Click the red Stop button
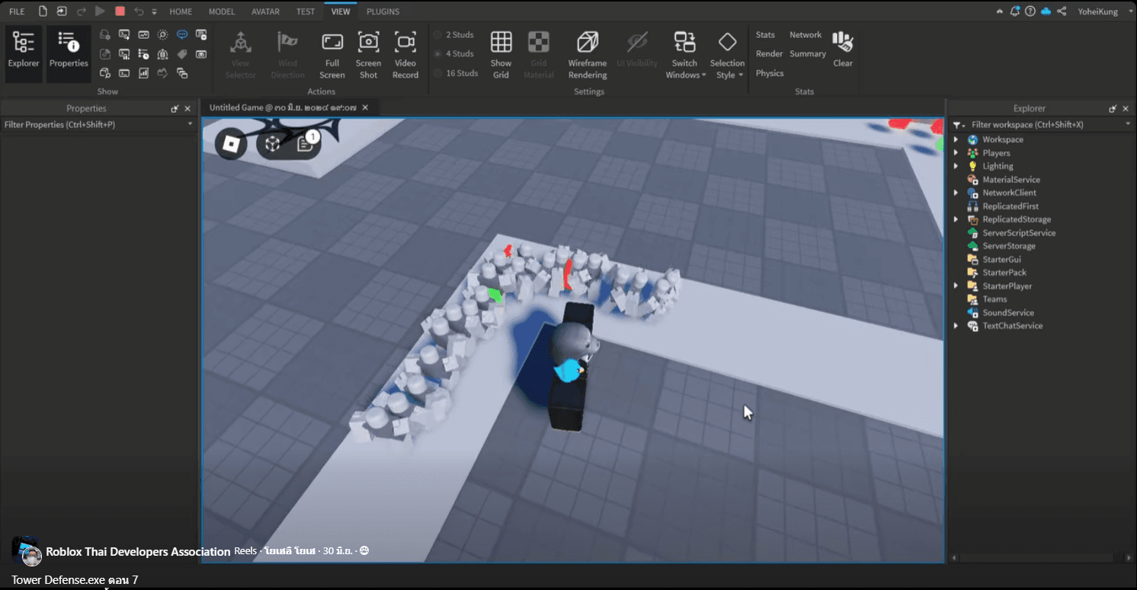The height and width of the screenshot is (590, 1137). 120,11
